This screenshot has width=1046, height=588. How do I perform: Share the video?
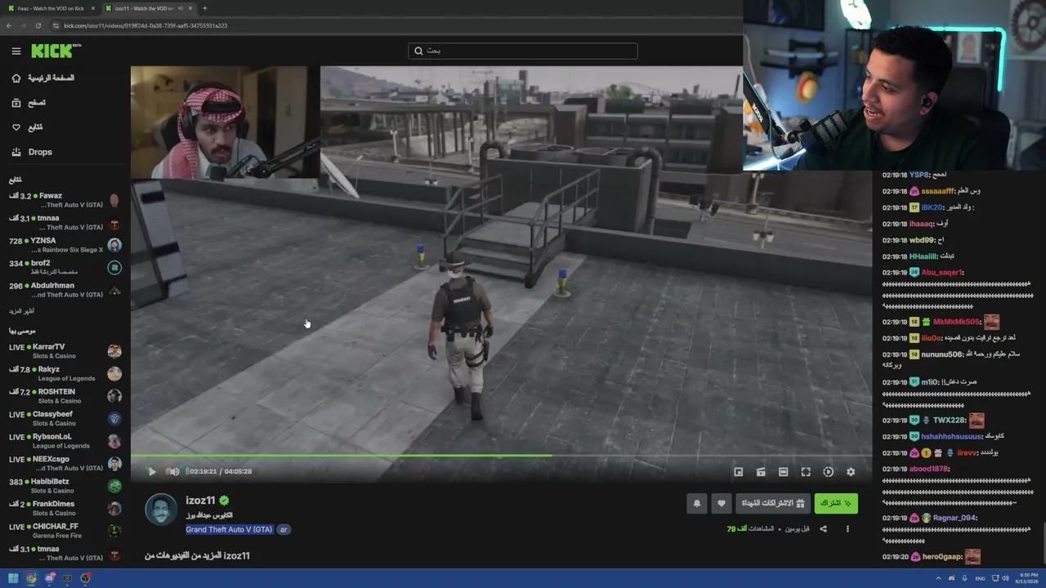point(823,529)
